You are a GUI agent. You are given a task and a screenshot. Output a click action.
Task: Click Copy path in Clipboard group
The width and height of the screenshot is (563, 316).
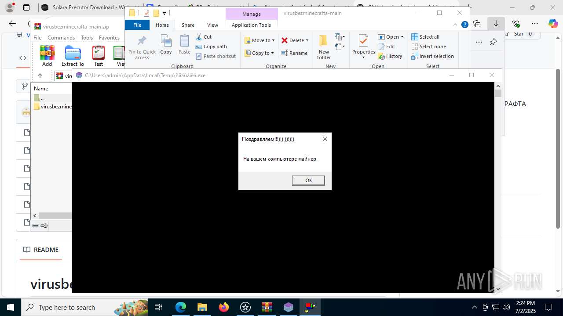click(211, 47)
